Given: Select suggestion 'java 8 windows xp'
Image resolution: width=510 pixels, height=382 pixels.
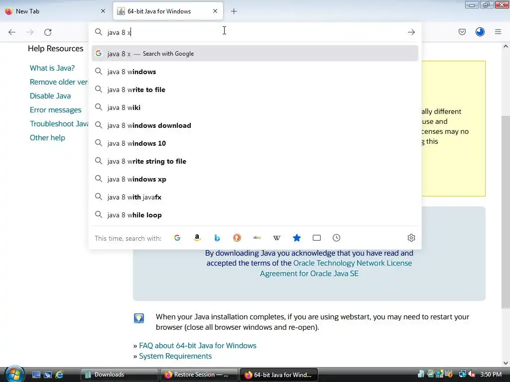Looking at the screenshot, I should [255, 179].
